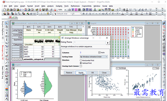Select the C(Y) column header in worksheet
Screen dimensions: 167x101
(x=39, y=27)
